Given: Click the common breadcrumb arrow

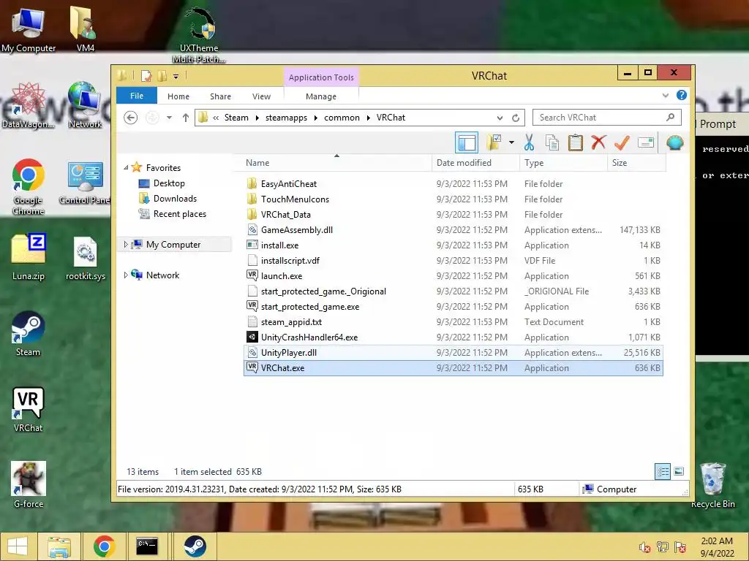Looking at the screenshot, I should [369, 118].
